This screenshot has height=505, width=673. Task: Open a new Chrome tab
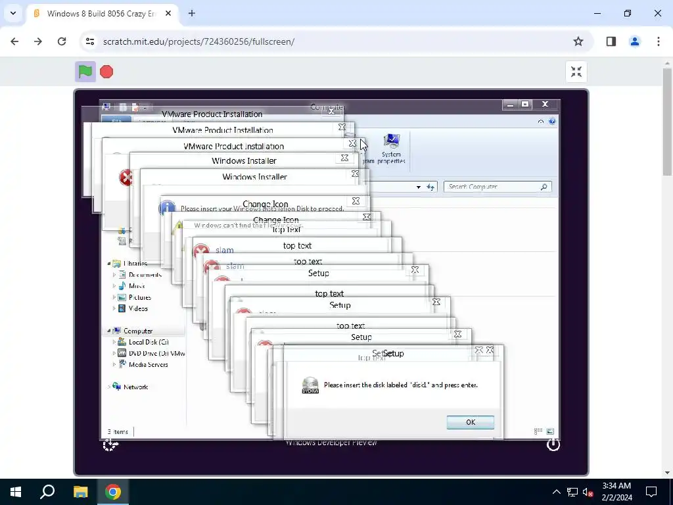click(192, 13)
